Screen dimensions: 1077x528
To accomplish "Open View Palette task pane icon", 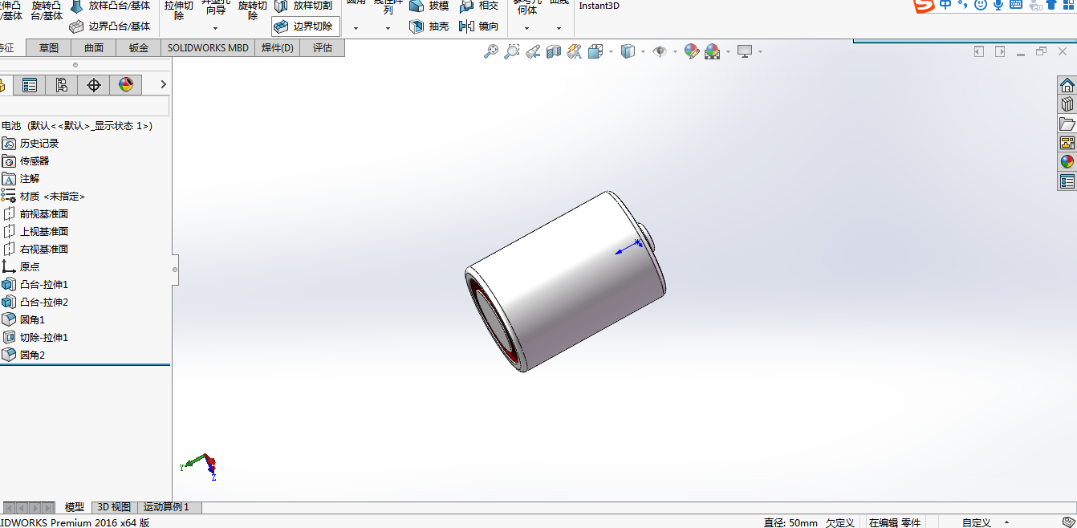I will (x=1067, y=143).
